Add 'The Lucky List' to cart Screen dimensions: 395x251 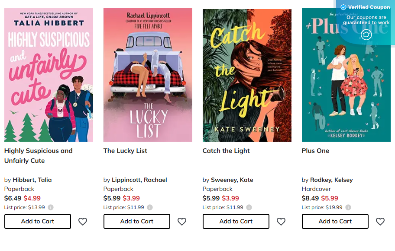(136, 221)
